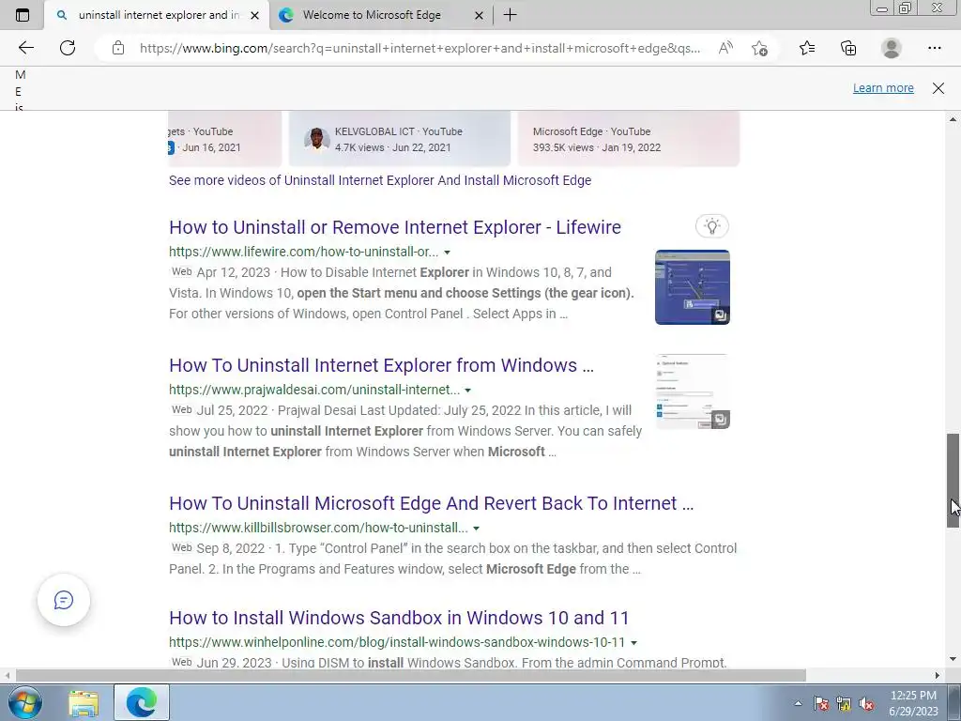Click the winhelponline.com install-windows-sandbox URL text

[397, 642]
